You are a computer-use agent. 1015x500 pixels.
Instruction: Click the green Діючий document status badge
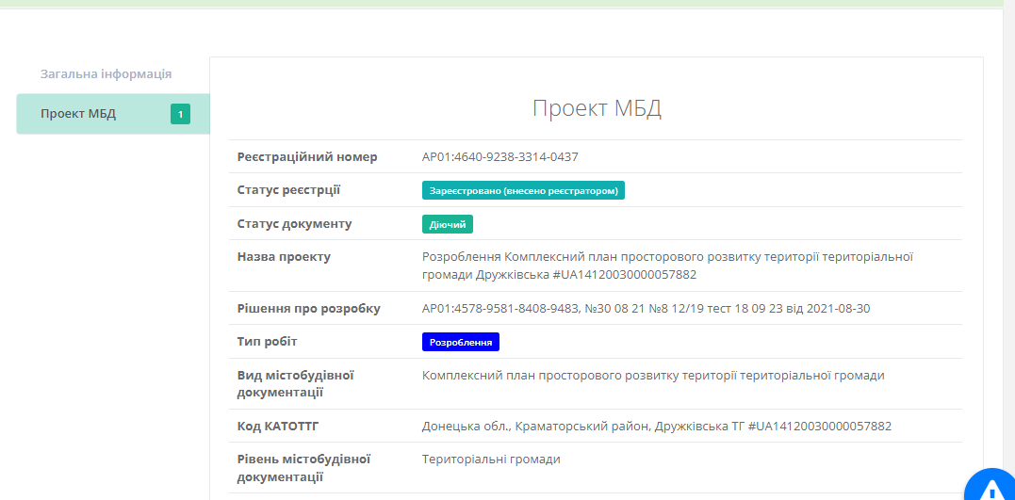447,224
